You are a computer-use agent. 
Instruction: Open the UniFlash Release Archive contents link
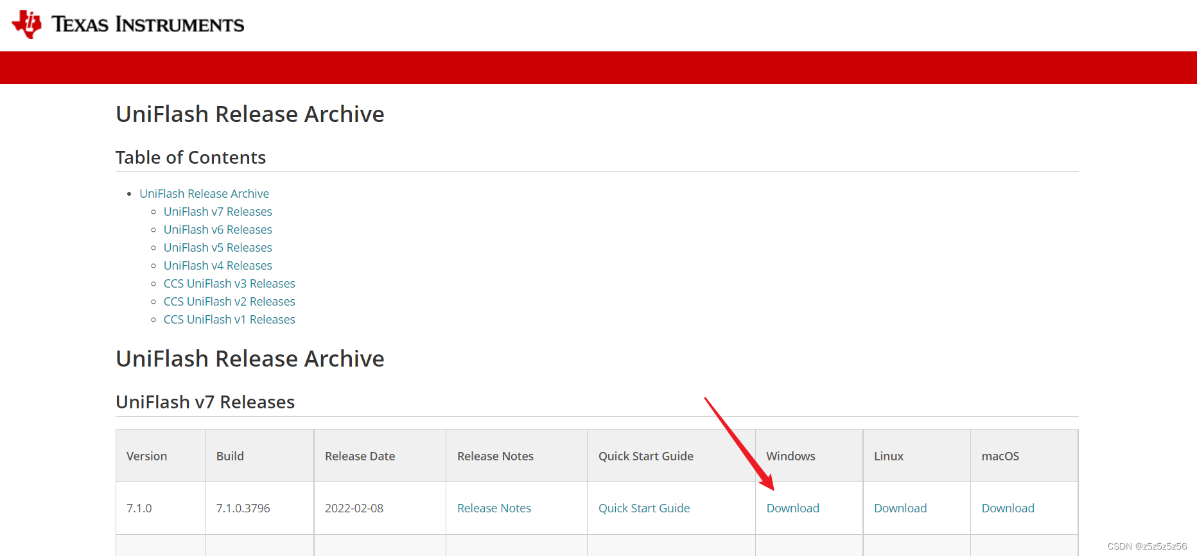point(204,193)
